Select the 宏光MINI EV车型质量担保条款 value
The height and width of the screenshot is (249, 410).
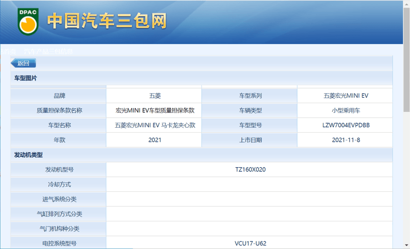click(154, 110)
